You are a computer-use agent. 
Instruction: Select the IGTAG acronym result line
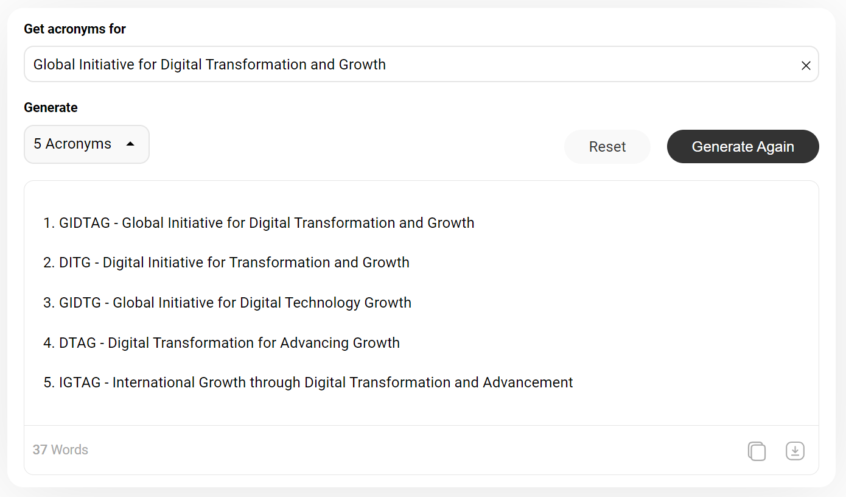(x=308, y=382)
